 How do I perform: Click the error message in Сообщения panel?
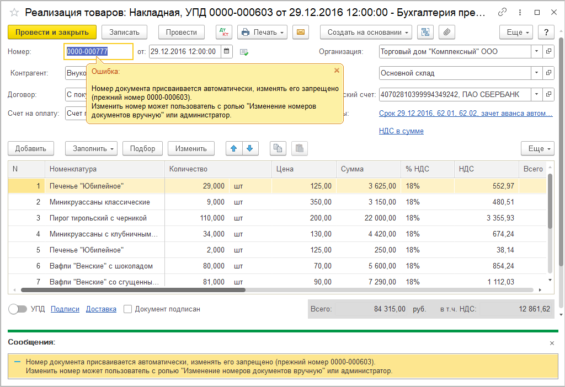[x=283, y=366]
